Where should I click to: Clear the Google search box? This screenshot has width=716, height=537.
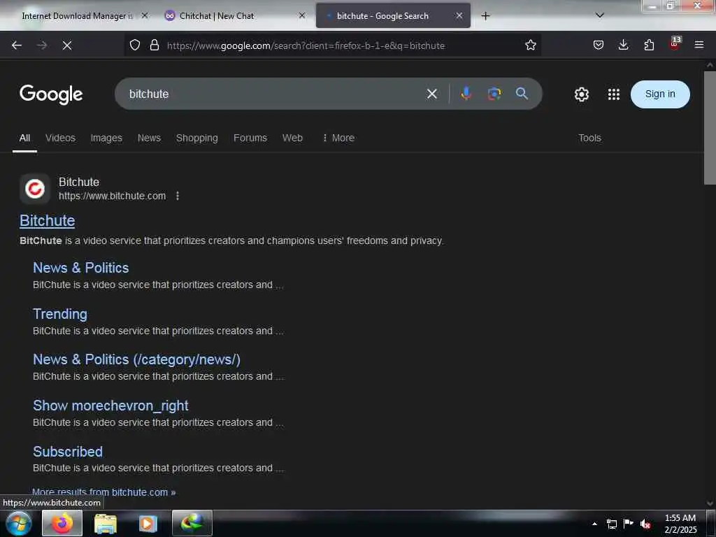[431, 94]
